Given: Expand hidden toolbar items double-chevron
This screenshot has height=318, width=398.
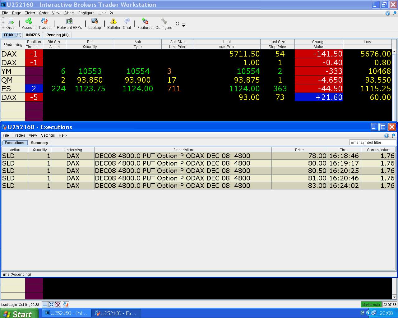Looking at the screenshot, I should (178, 24).
